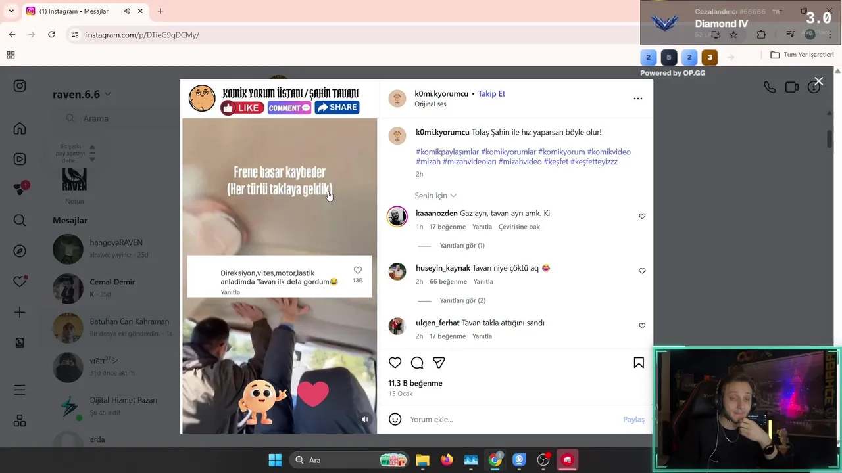This screenshot has width=842, height=473.
Task: Like kaaanozden's comment
Action: click(x=642, y=216)
